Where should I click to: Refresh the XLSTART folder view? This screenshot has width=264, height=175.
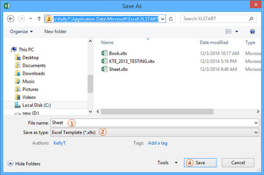(x=171, y=19)
